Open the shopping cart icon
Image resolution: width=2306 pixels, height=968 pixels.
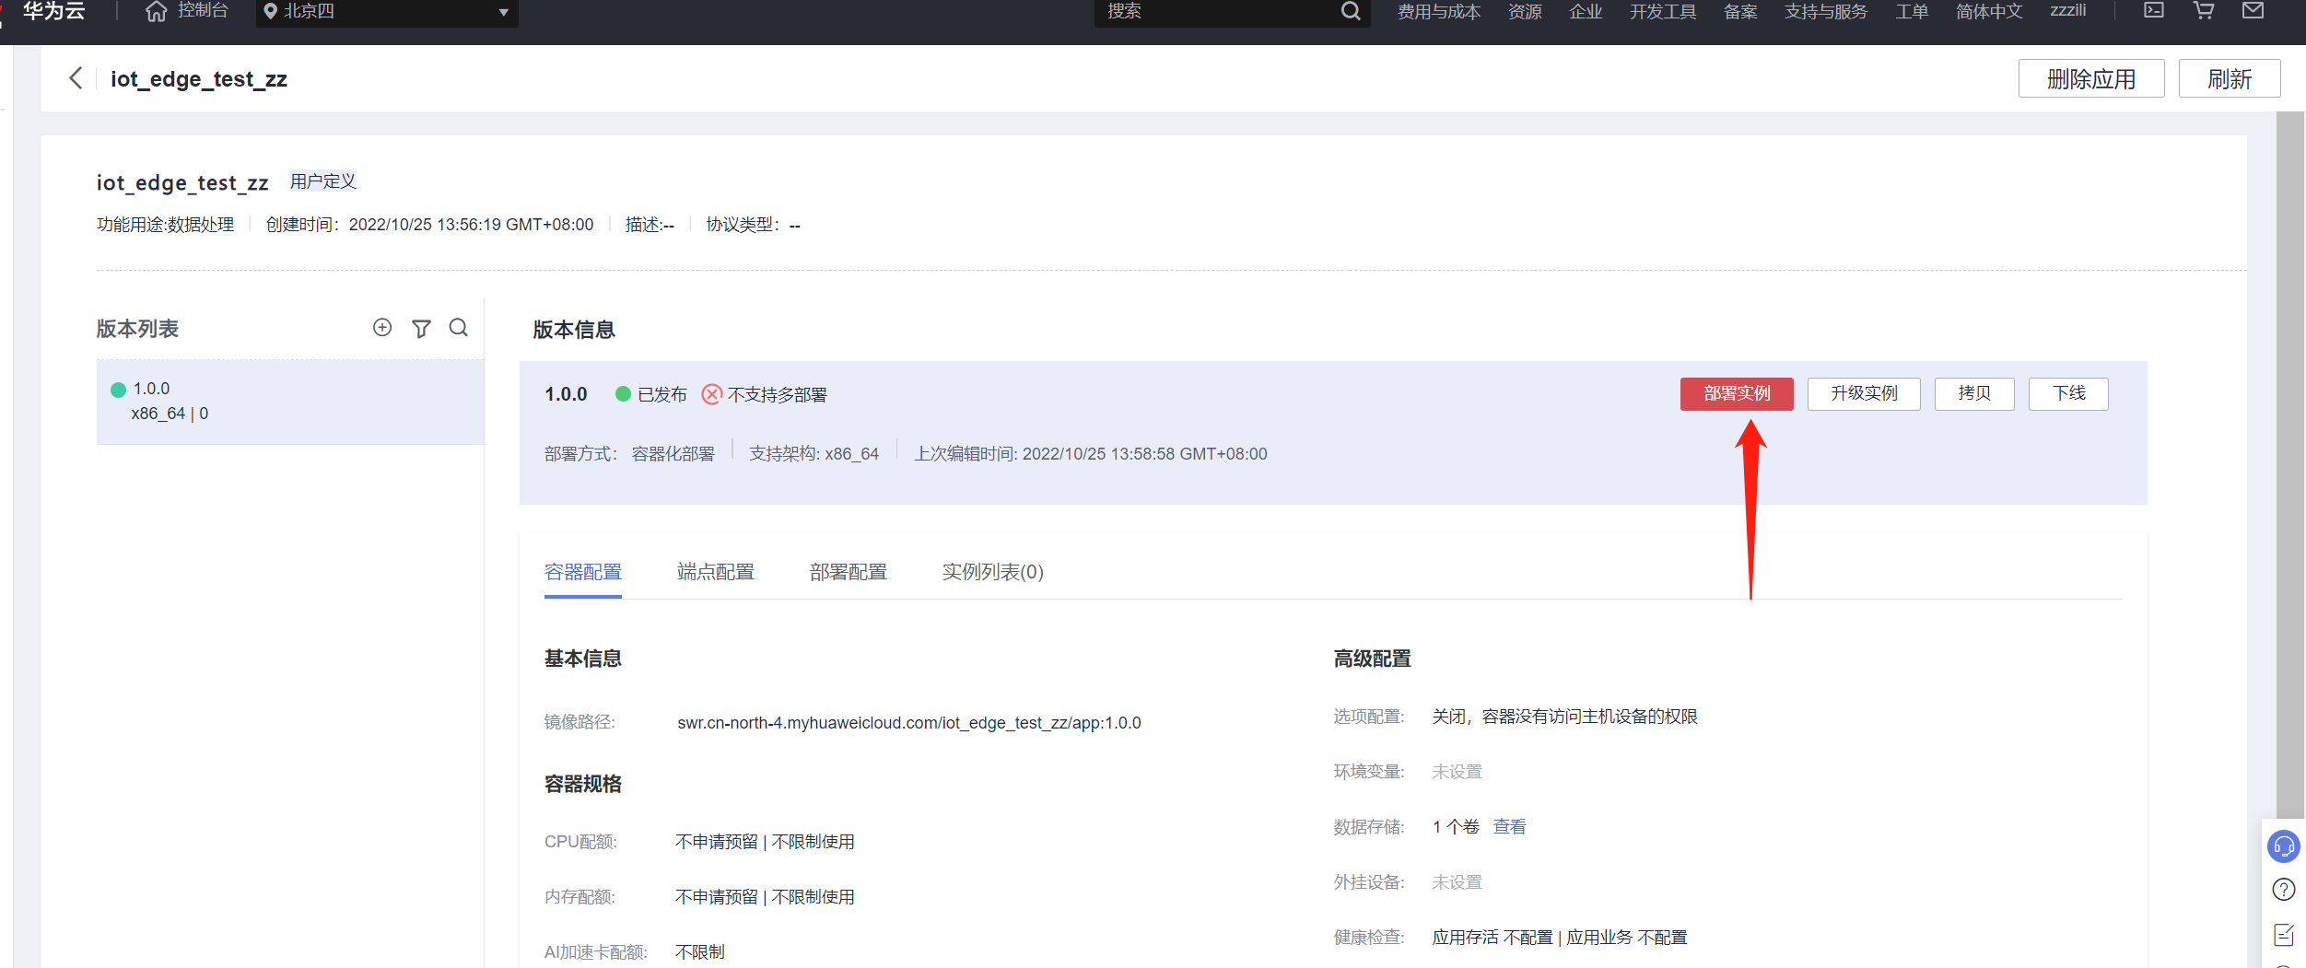point(2204,10)
